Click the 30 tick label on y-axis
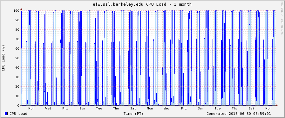Viewport: 285px width, 118px height. (x=17, y=77)
